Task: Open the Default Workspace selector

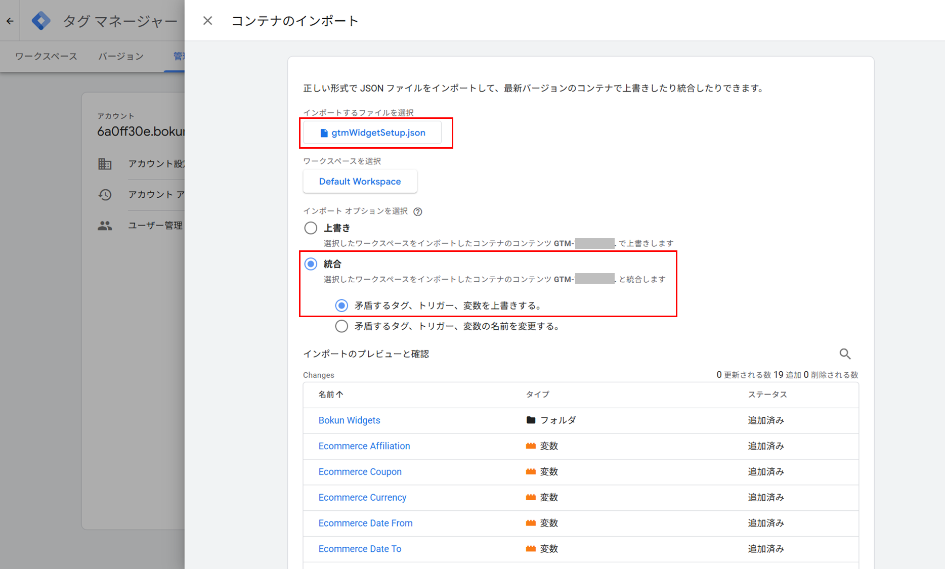Action: [360, 182]
